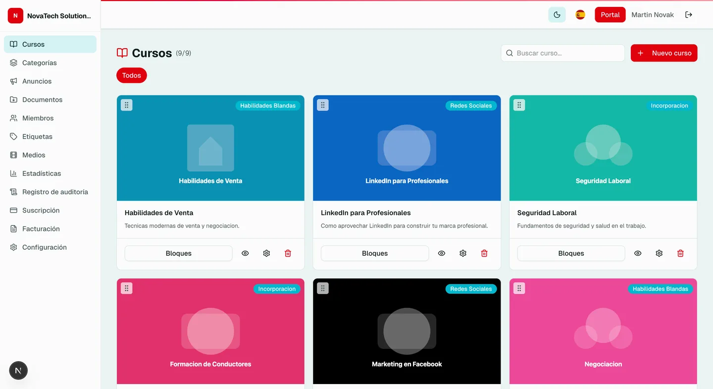The width and height of the screenshot is (713, 389).
Task: Open the language selector with the Spanish flag
Action: tap(580, 14)
